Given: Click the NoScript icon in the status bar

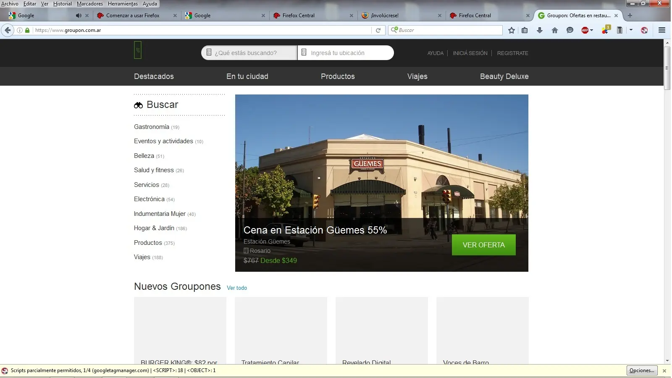Looking at the screenshot, I should (x=5, y=370).
